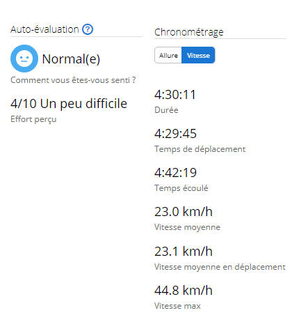Click the Auto-évaluation section heading
This screenshot has width=292, height=315.
click(44, 29)
